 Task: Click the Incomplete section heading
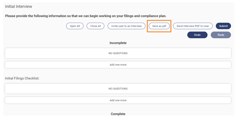click(x=118, y=43)
